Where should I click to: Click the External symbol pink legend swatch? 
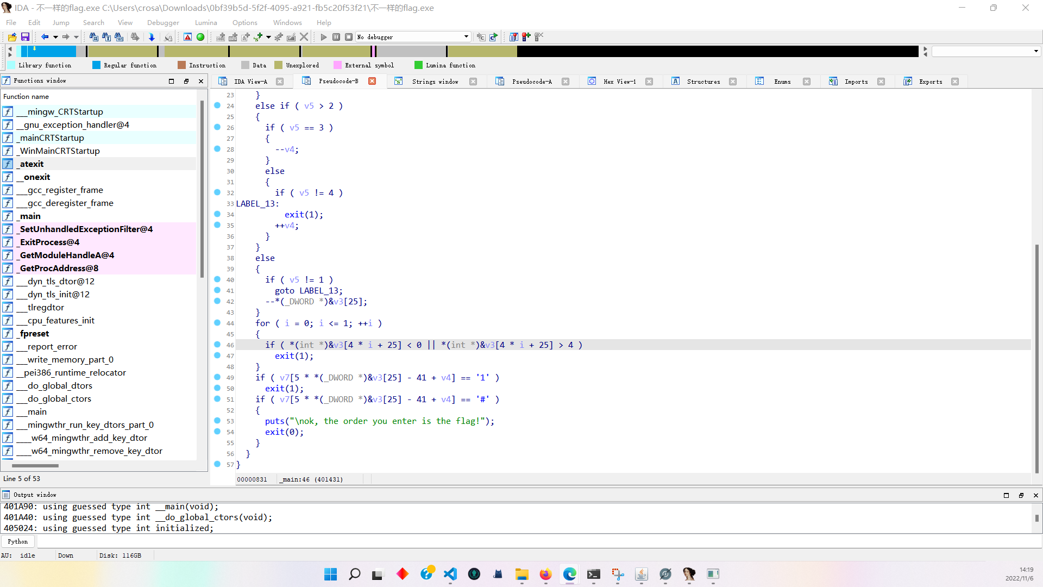(x=337, y=65)
